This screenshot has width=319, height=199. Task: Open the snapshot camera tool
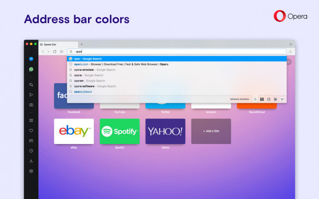pyautogui.click(x=31, y=105)
